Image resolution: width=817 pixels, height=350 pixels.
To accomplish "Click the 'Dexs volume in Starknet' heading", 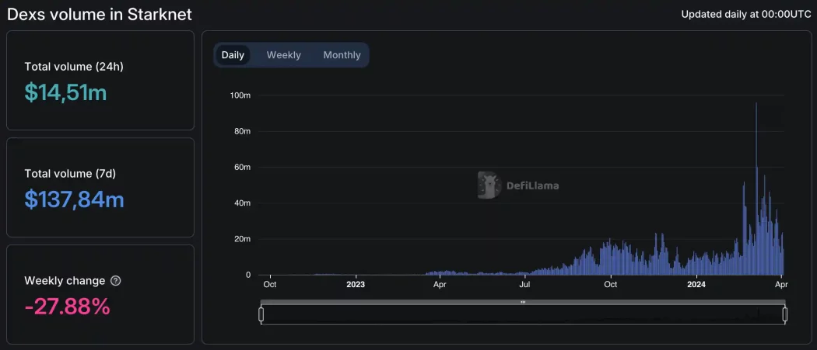I will point(100,14).
